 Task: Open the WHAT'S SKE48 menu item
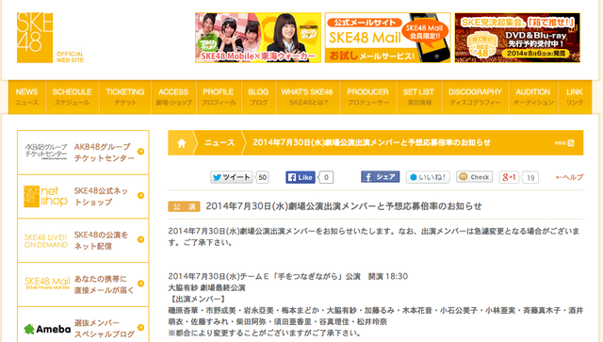[x=308, y=97]
